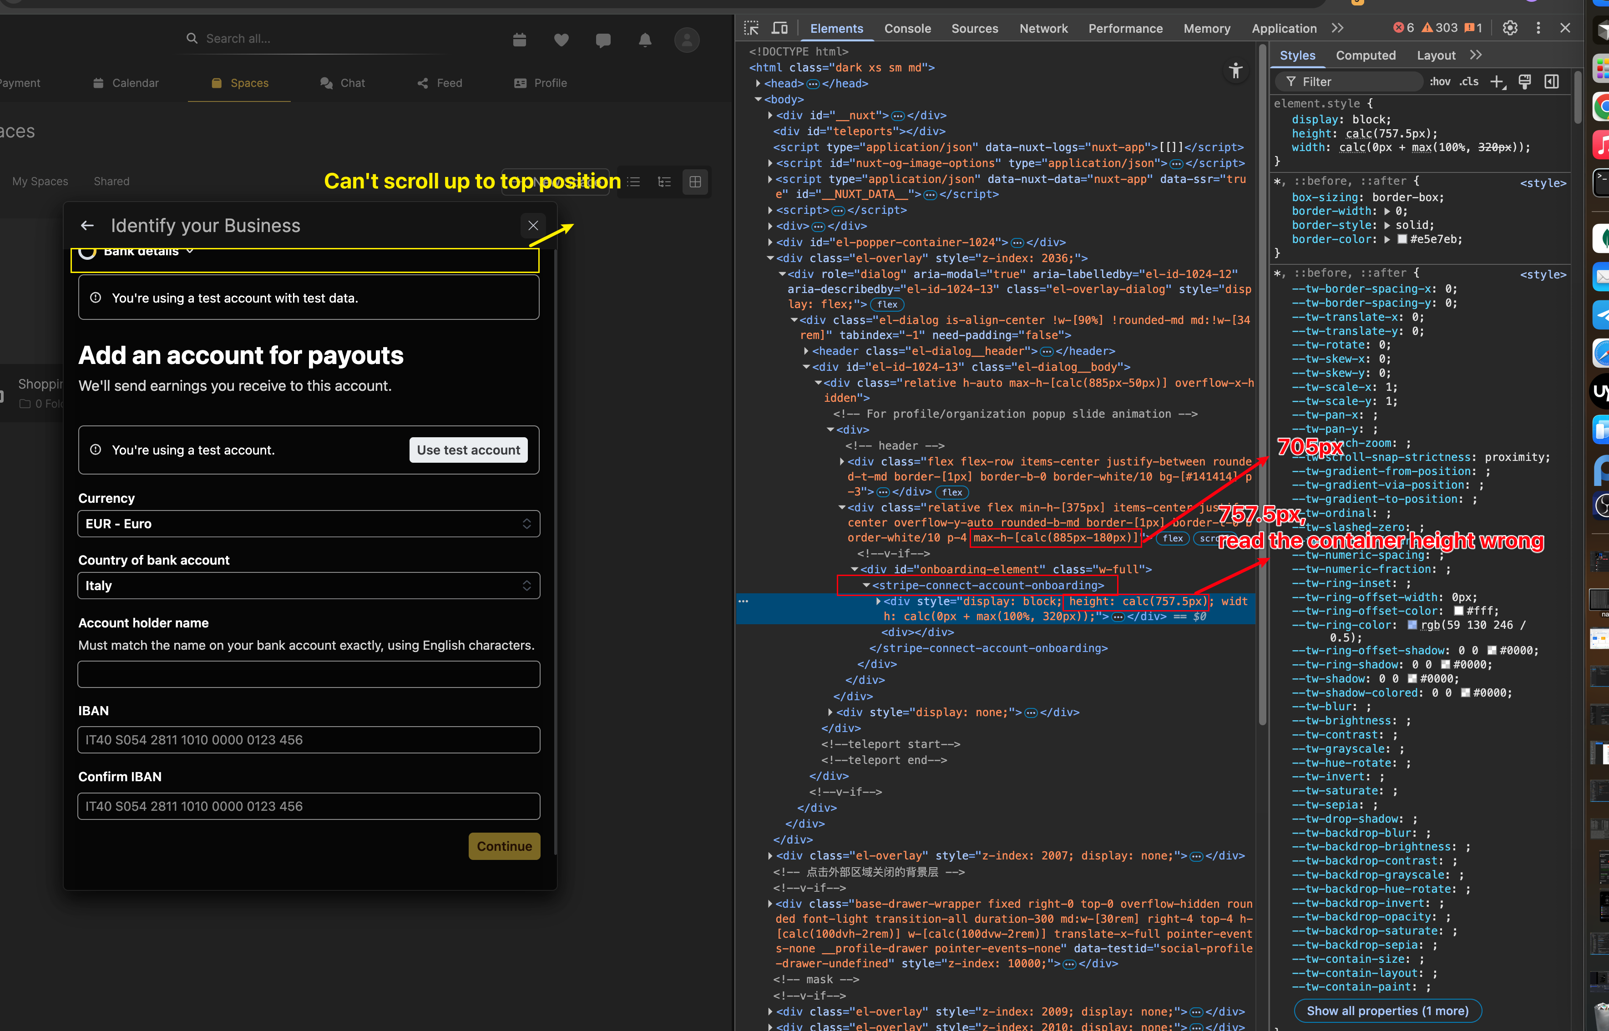Click the Styles Filter input

1349,82
